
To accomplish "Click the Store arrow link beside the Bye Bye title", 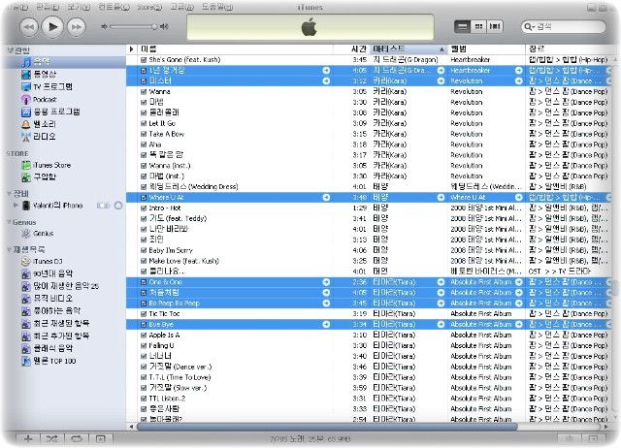I will 326,325.
